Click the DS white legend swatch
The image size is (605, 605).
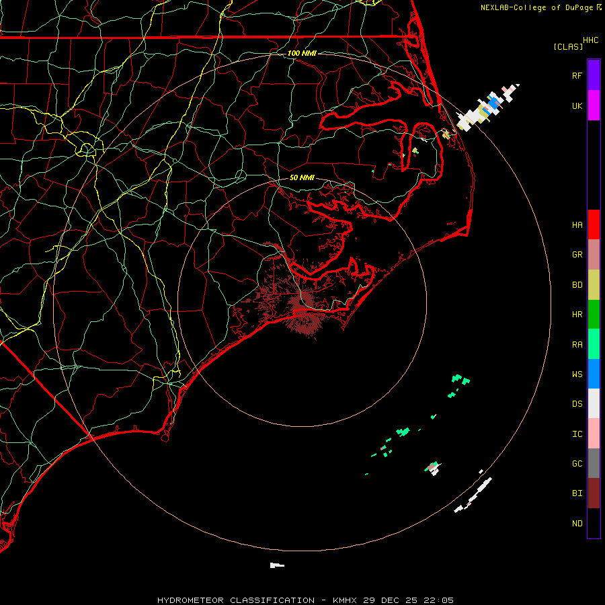point(594,403)
